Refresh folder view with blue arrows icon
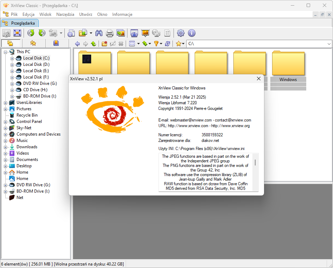 click(168, 44)
